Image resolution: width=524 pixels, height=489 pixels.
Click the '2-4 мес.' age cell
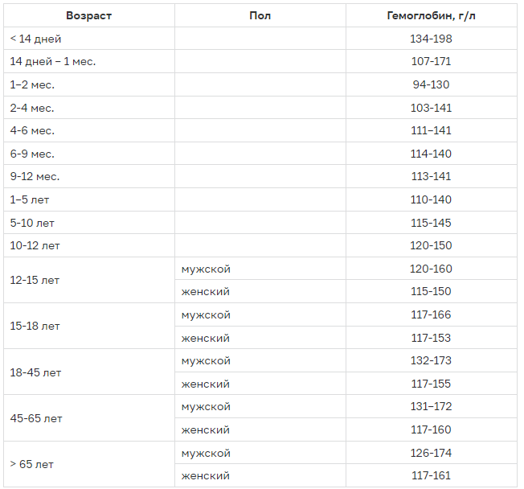pyautogui.click(x=32, y=108)
